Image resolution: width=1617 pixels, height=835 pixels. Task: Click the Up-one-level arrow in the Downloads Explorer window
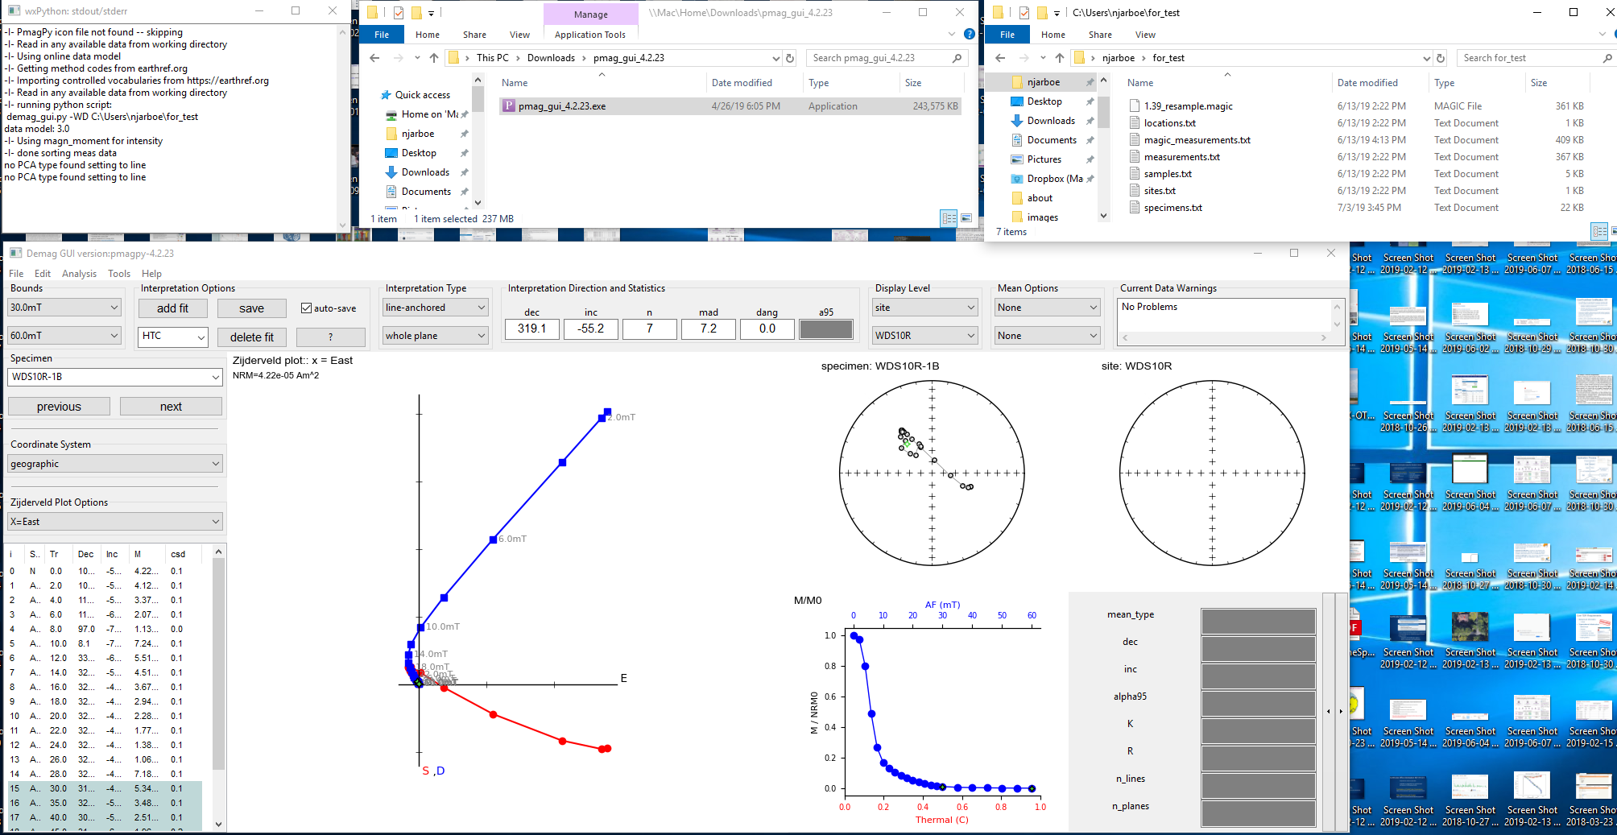tap(433, 57)
